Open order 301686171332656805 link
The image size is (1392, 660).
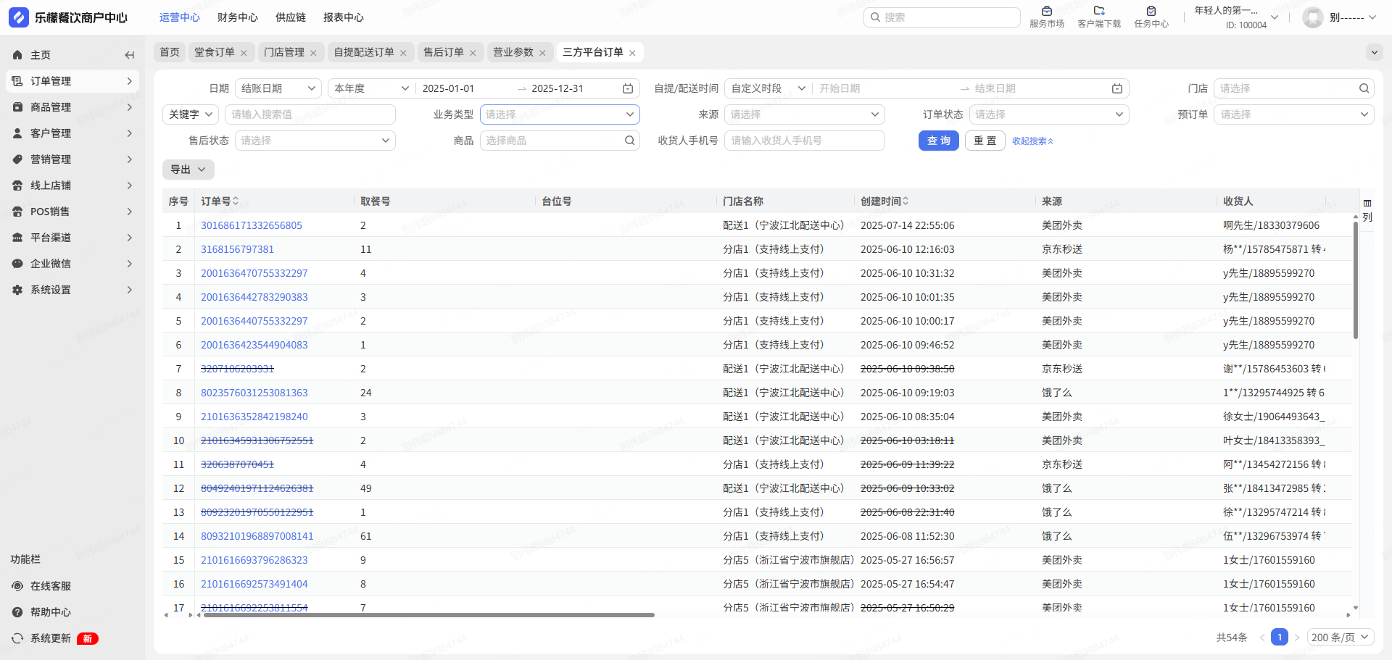coord(251,225)
